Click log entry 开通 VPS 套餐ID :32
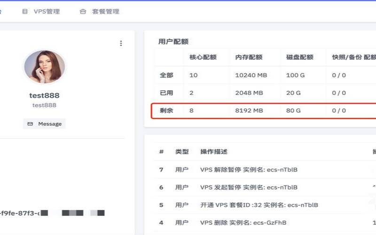The width and height of the screenshot is (376, 235). [259, 205]
